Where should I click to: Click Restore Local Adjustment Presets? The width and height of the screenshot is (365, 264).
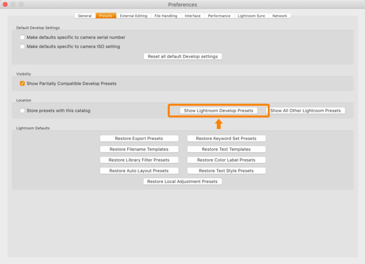coord(182,181)
